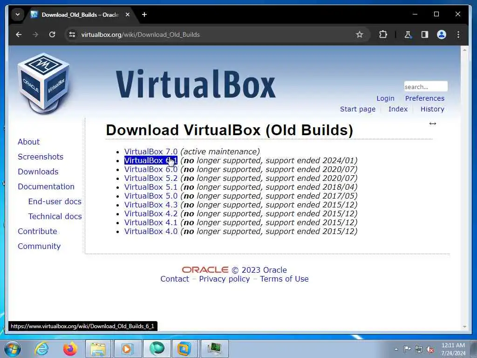This screenshot has height=358, width=477.
Task: Open the Windows Start button
Action: click(x=12, y=349)
